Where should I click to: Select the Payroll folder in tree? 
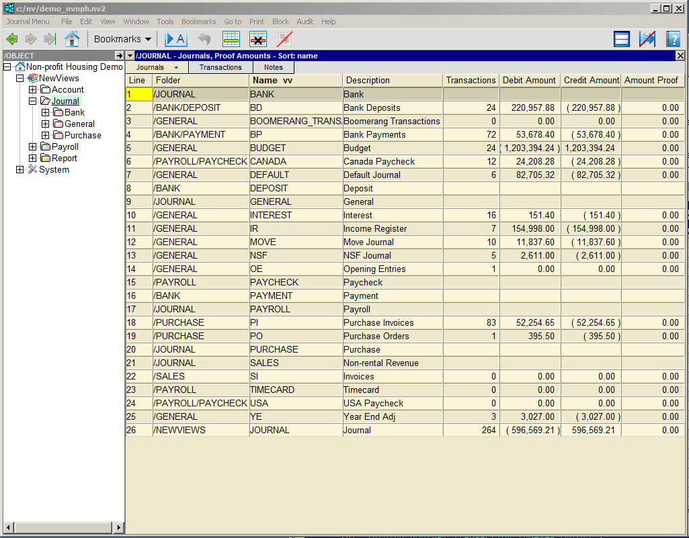(65, 147)
